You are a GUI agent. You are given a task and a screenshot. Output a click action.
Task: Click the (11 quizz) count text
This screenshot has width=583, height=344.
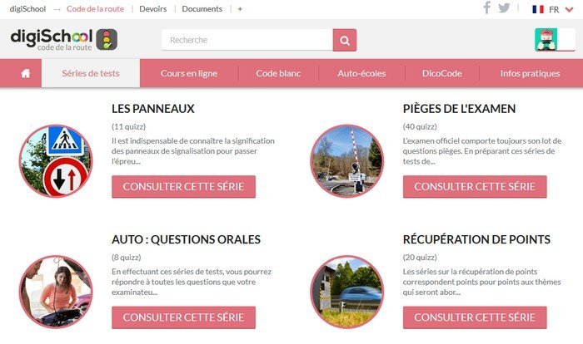tap(128, 126)
